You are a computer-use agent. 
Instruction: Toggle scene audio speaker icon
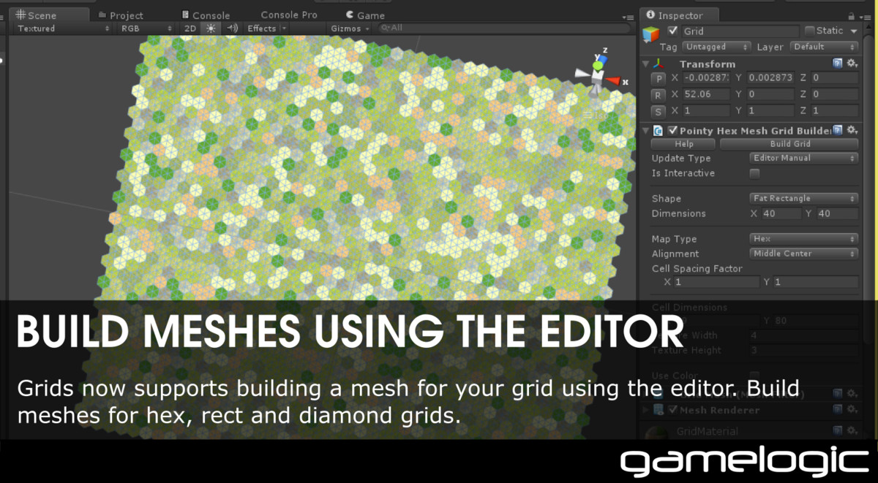click(232, 28)
